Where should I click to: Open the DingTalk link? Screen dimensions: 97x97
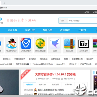pos(33,59)
